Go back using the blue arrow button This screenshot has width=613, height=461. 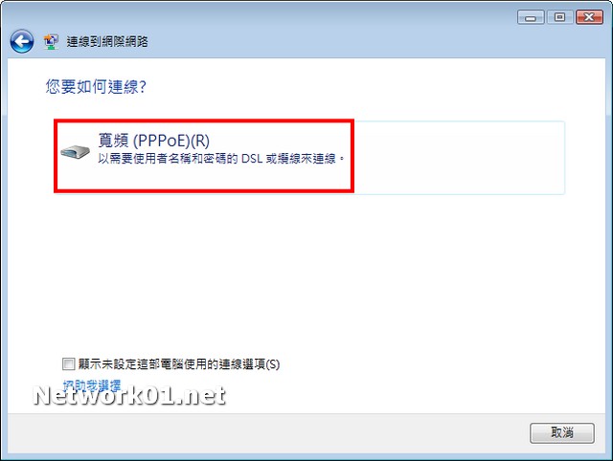click(22, 41)
